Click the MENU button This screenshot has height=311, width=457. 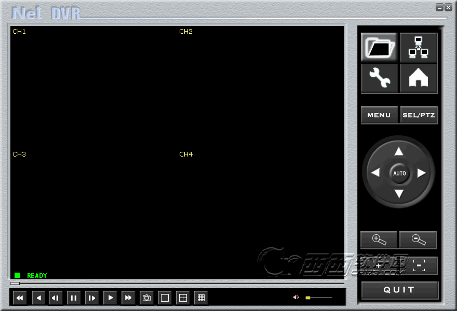[x=379, y=115]
